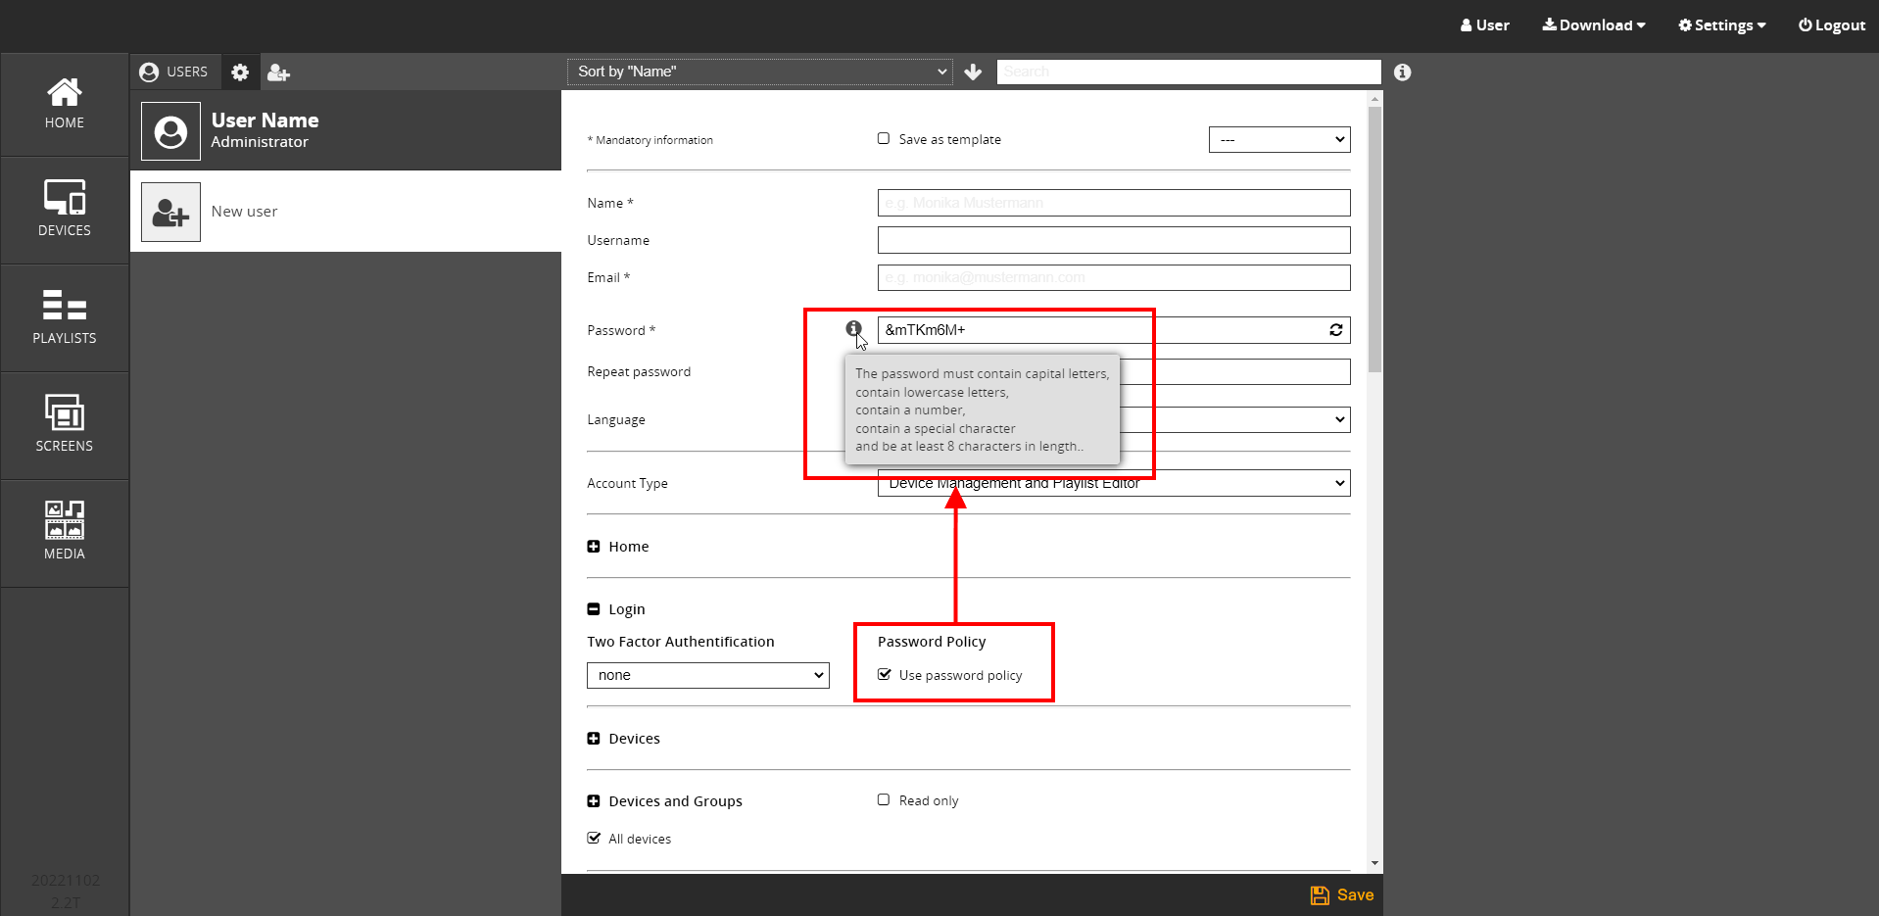Click Logout in the top bar
Viewport: 1879px width, 916px height.
pos(1831,25)
